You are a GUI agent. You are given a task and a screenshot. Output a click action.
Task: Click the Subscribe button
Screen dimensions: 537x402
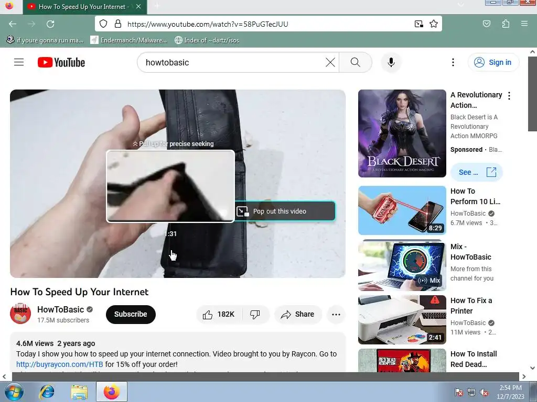pos(131,314)
